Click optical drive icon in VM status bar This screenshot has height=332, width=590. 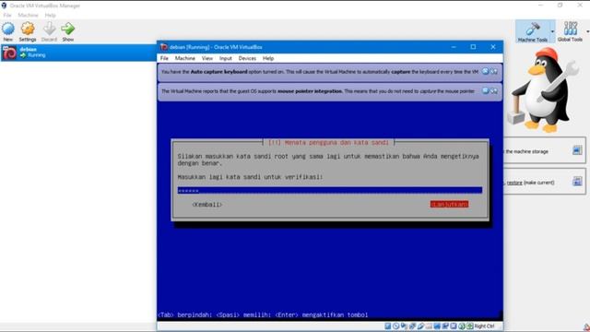[395, 326]
